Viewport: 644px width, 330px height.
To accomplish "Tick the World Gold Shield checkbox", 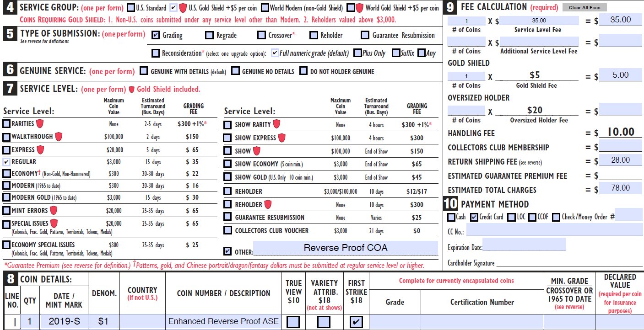I will point(351,8).
